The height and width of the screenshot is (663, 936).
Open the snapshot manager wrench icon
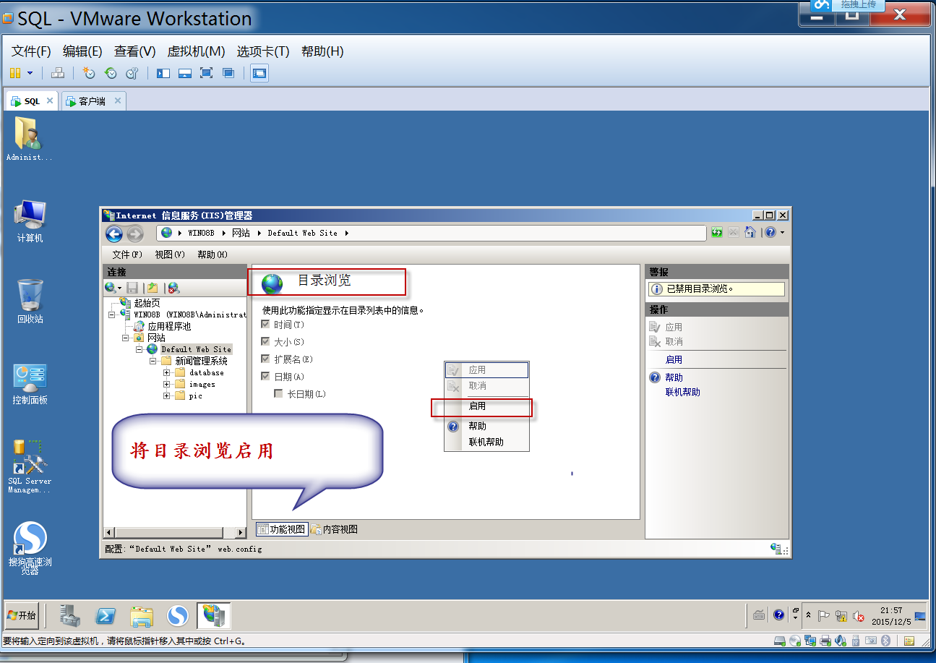coord(132,73)
